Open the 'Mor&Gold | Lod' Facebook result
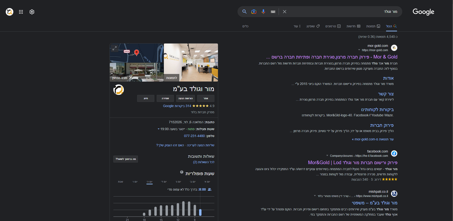Screen dimensions: 453x221 point(352,163)
